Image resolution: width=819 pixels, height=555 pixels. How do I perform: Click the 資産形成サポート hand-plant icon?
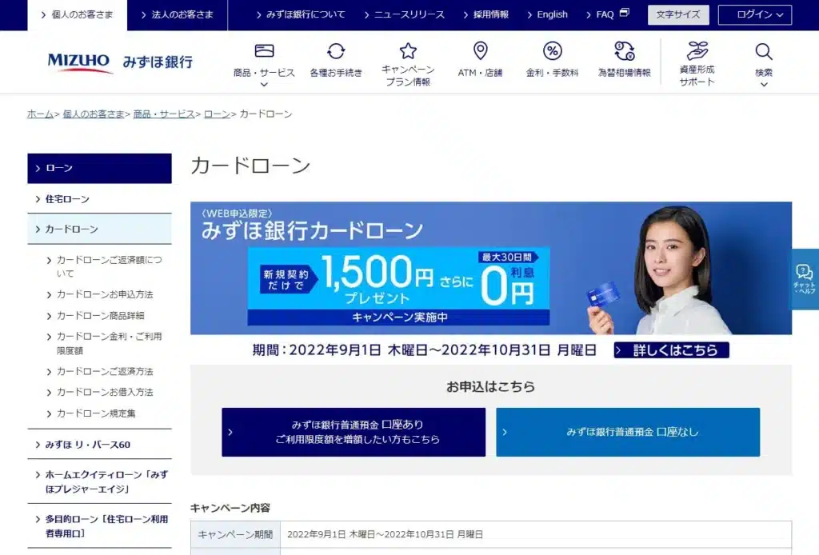[x=697, y=50]
